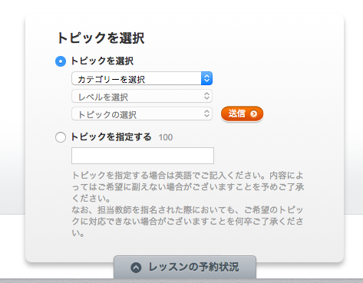Click the gray arrows on トピックの選択 dropdown
This screenshot has width=363, height=283.
click(206, 114)
